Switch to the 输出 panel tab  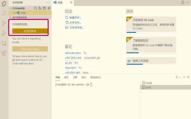click(x=84, y=77)
